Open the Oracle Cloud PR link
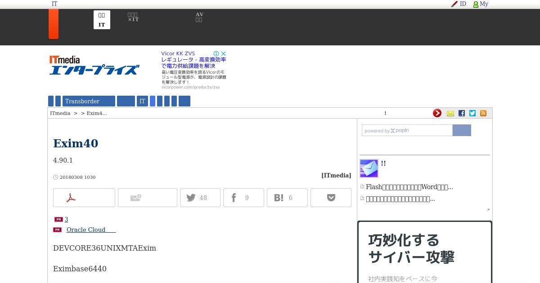 91,230
